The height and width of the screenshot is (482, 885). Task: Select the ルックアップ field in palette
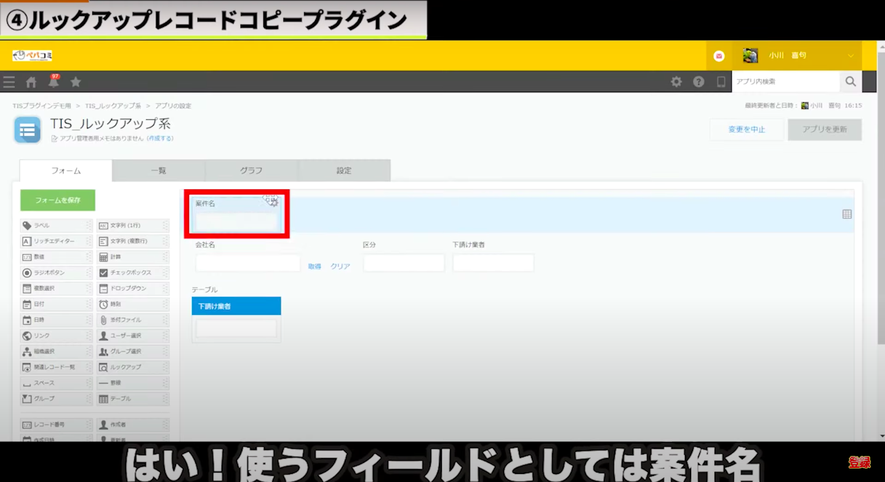132,367
